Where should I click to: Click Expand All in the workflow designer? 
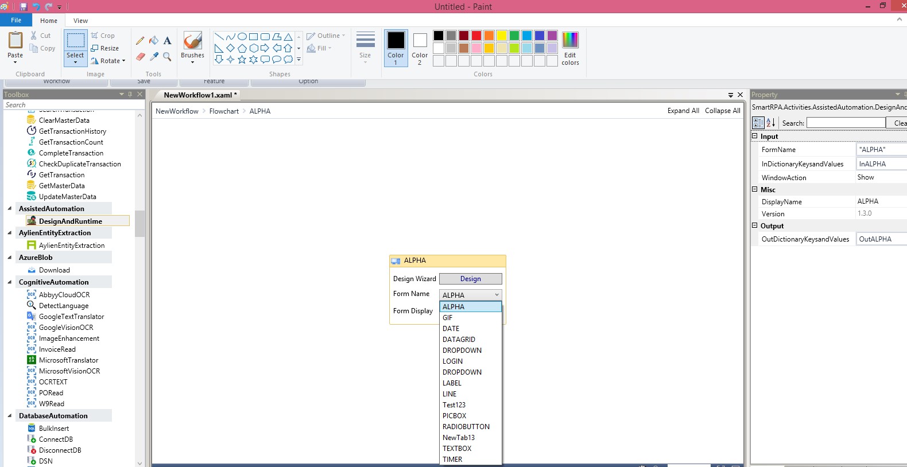pyautogui.click(x=683, y=111)
